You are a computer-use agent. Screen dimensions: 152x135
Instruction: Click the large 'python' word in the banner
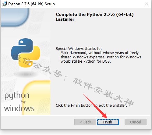click(17, 95)
